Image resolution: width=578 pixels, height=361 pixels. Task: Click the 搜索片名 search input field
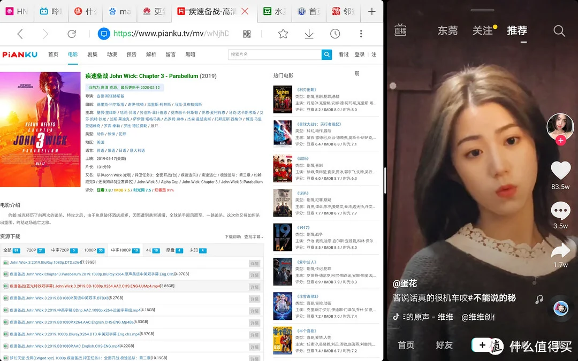[x=275, y=55]
